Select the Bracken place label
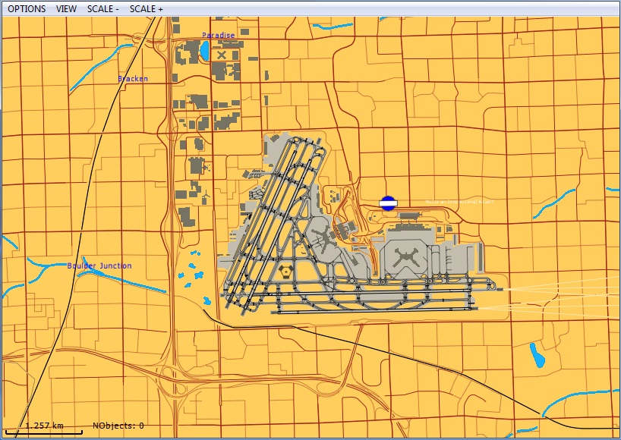This screenshot has height=440, width=621. [x=133, y=79]
